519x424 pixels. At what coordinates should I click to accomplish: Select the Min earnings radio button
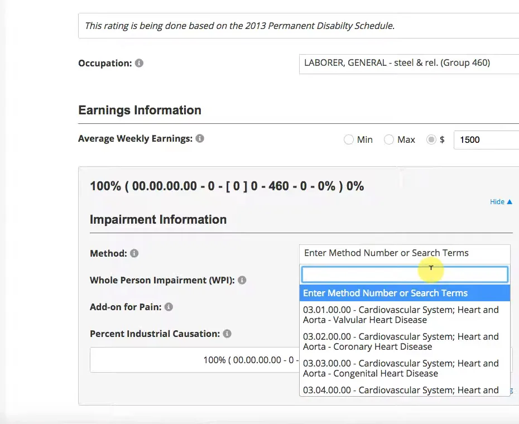[349, 139]
